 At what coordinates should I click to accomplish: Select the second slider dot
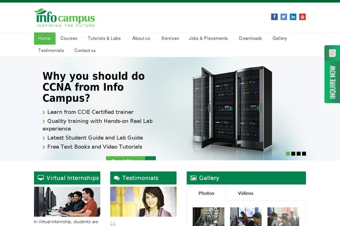[x=293, y=154]
